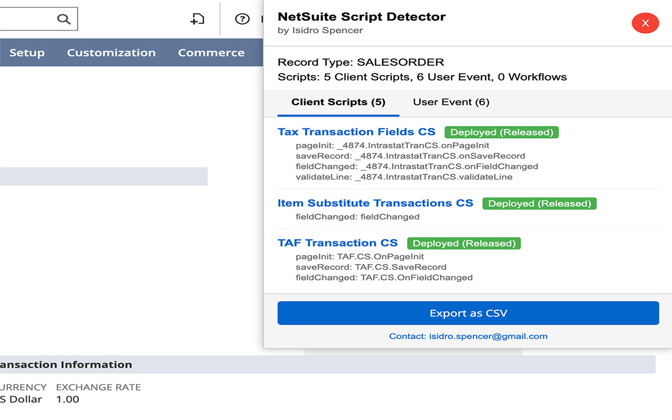Click the pageInit: TAF.CS.OnPageInit line
672x420 pixels.
coord(360,257)
